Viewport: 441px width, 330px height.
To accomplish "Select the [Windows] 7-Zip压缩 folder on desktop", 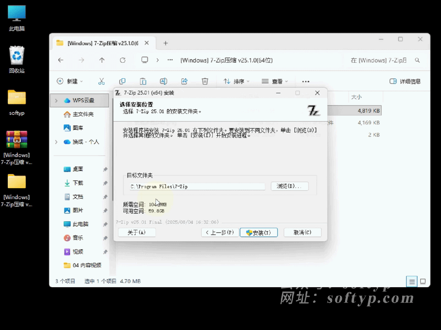I will pyautogui.click(x=17, y=190).
